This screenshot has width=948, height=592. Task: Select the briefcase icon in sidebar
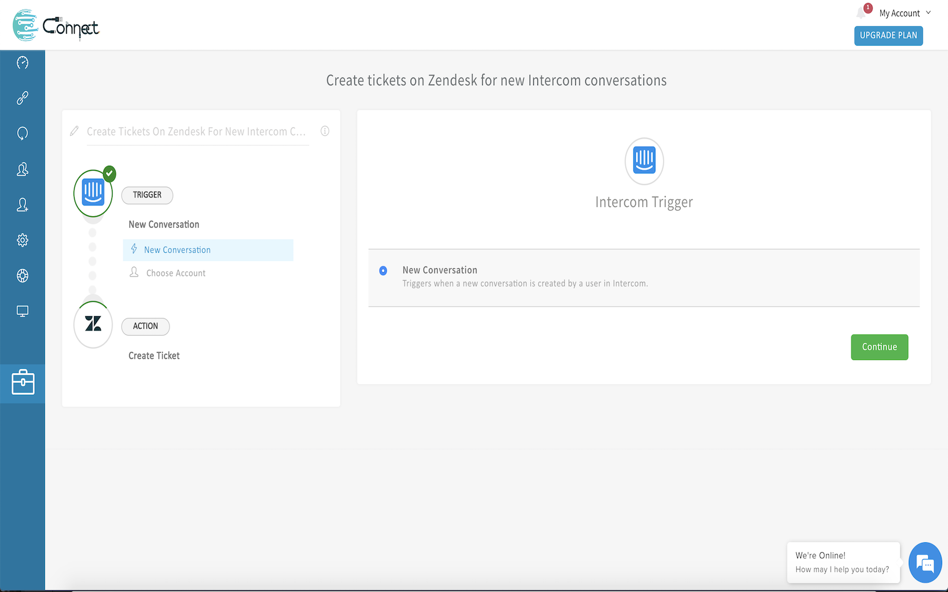pyautogui.click(x=23, y=383)
